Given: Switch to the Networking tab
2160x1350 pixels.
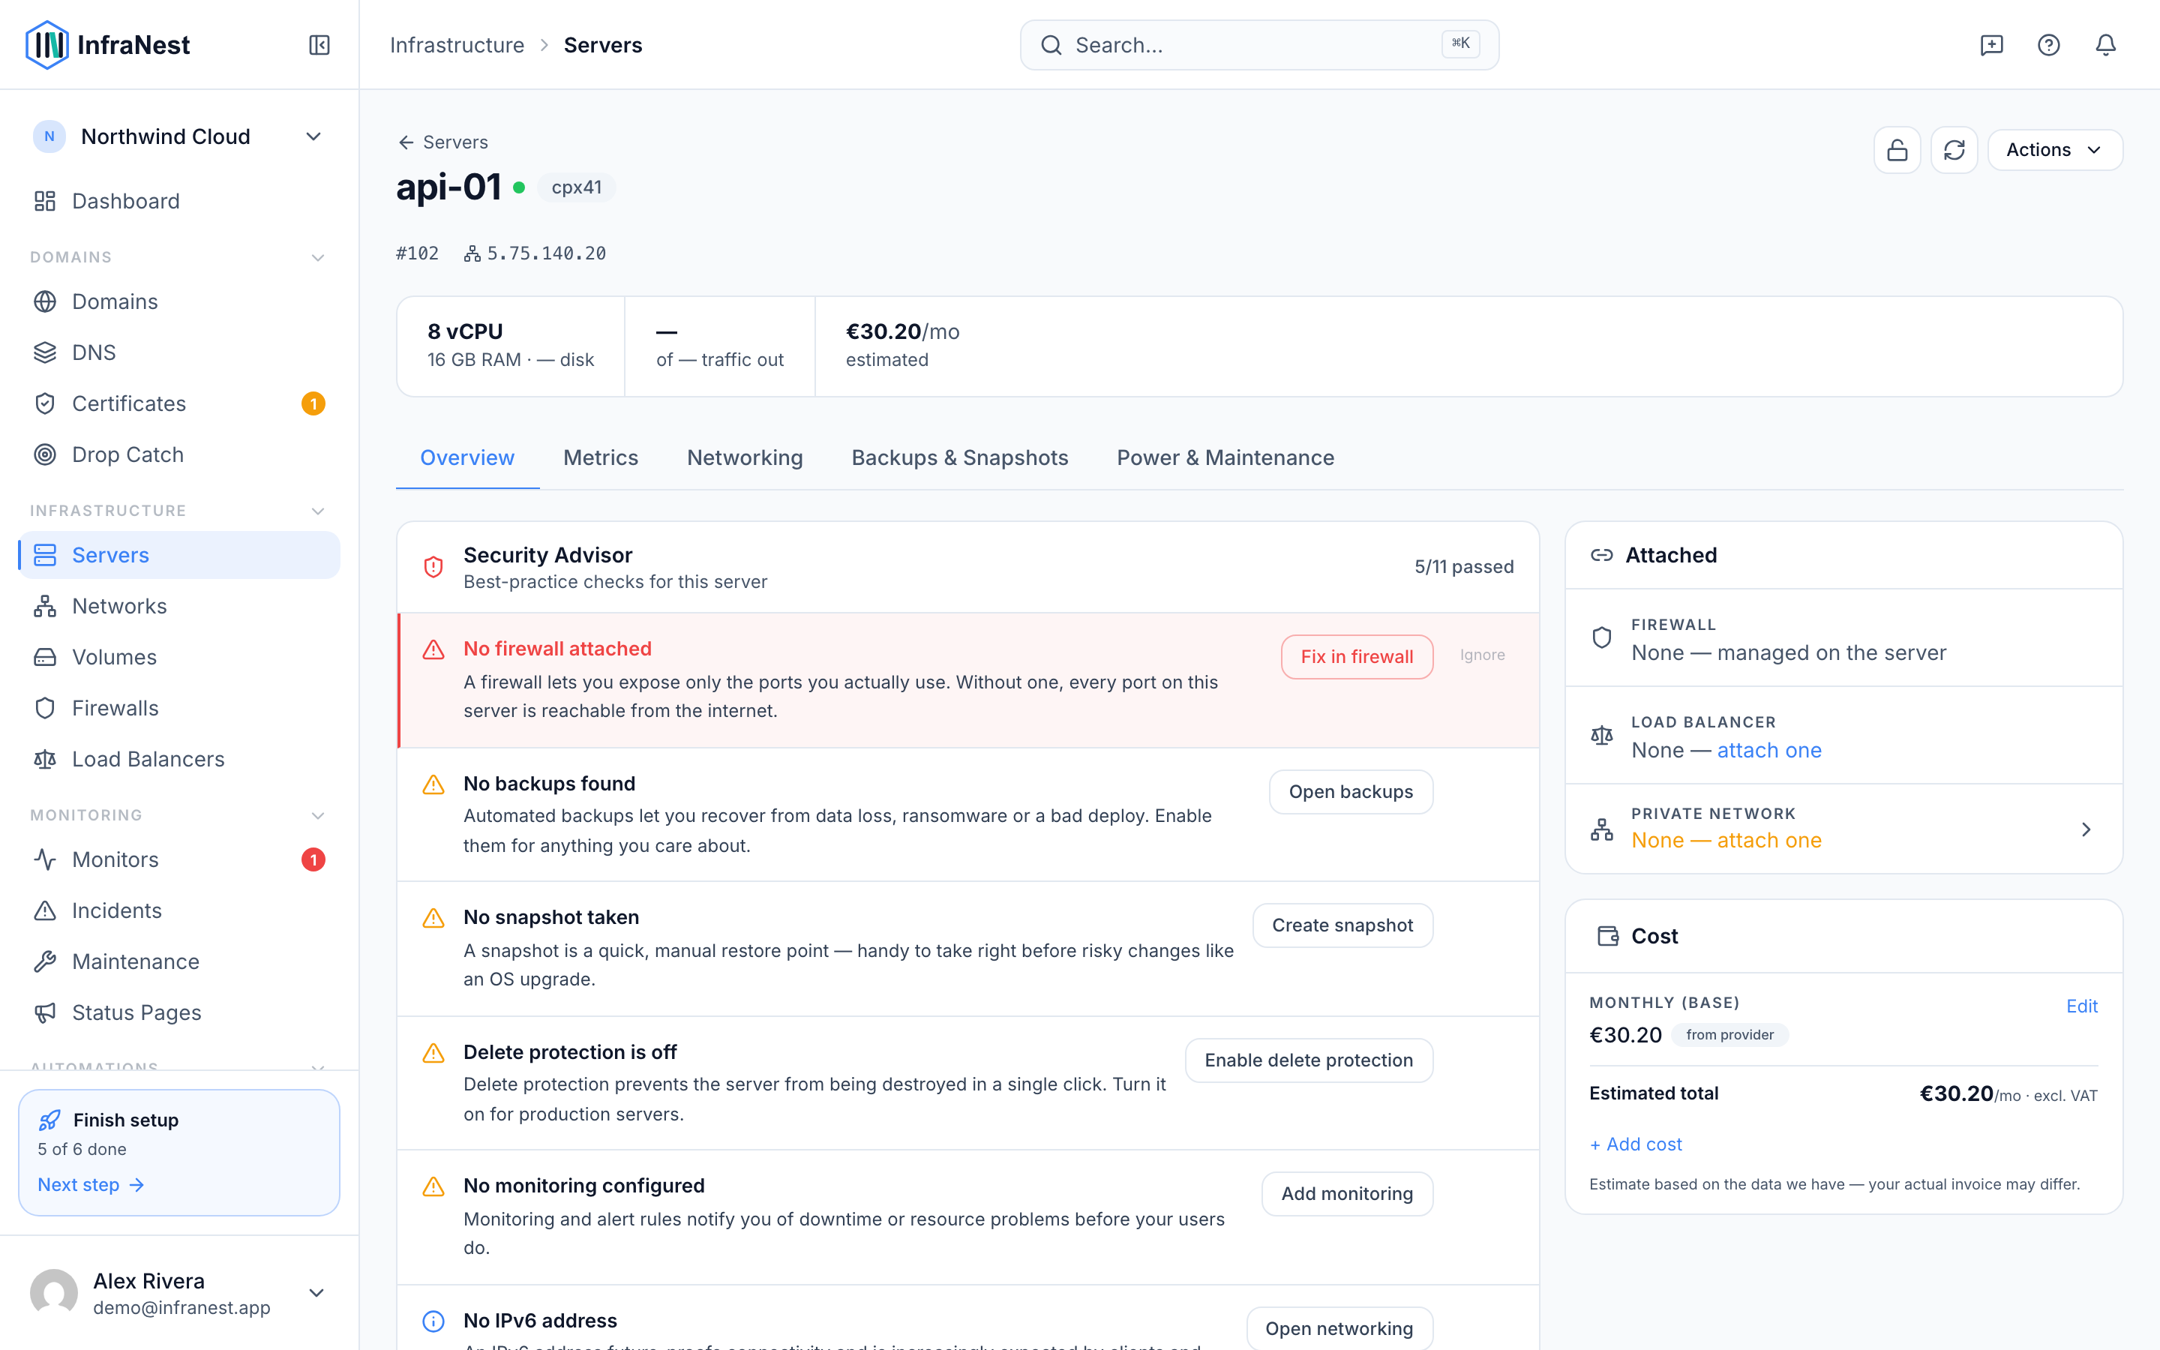Looking at the screenshot, I should click(745, 458).
